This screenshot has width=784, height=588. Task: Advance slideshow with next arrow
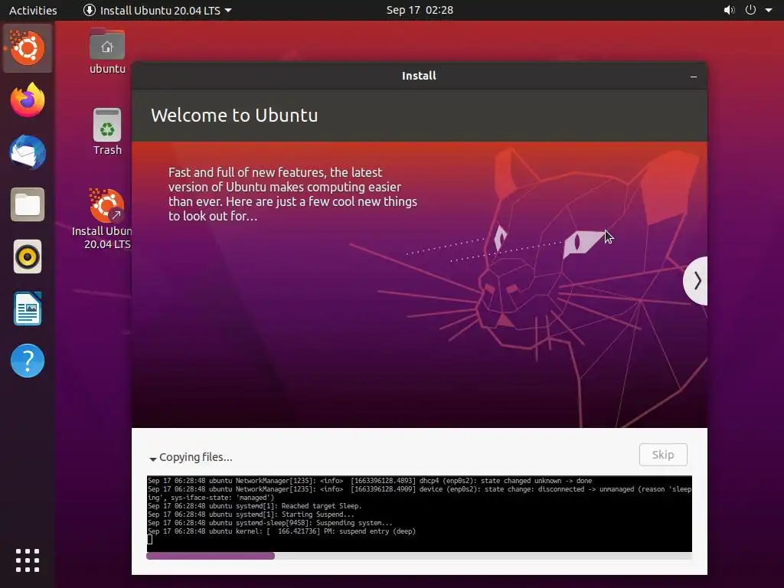tap(696, 280)
